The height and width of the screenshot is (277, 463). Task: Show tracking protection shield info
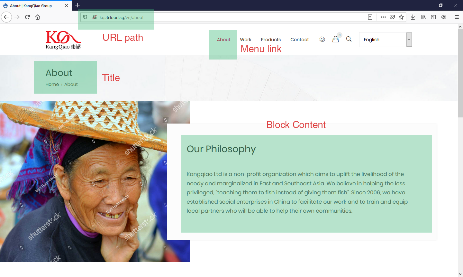tap(85, 17)
